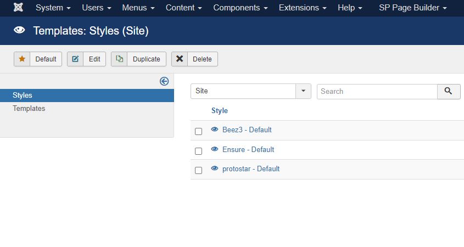
Task: Focus the Search input field
Action: [377, 91]
